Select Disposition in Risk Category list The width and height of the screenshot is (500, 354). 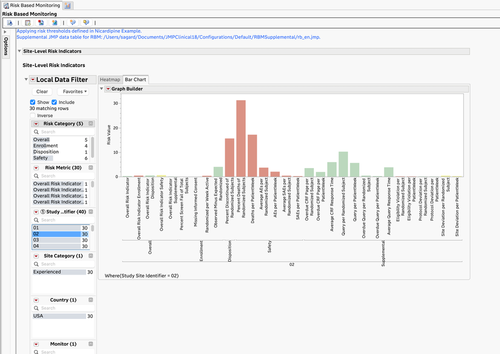click(x=60, y=151)
